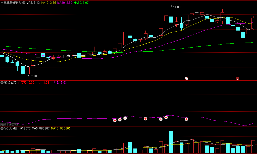Open the VOLUME indicator dropdown arrow
Viewport: 257px width, 154px height.
coord(2,128)
